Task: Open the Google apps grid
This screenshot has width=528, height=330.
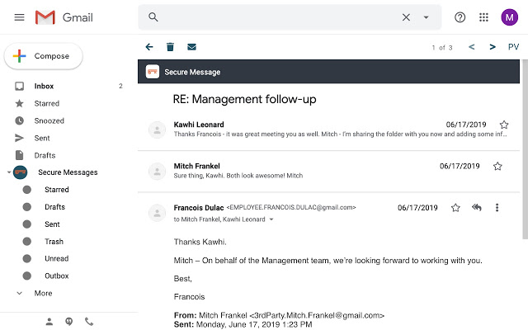Action: pos(484,17)
